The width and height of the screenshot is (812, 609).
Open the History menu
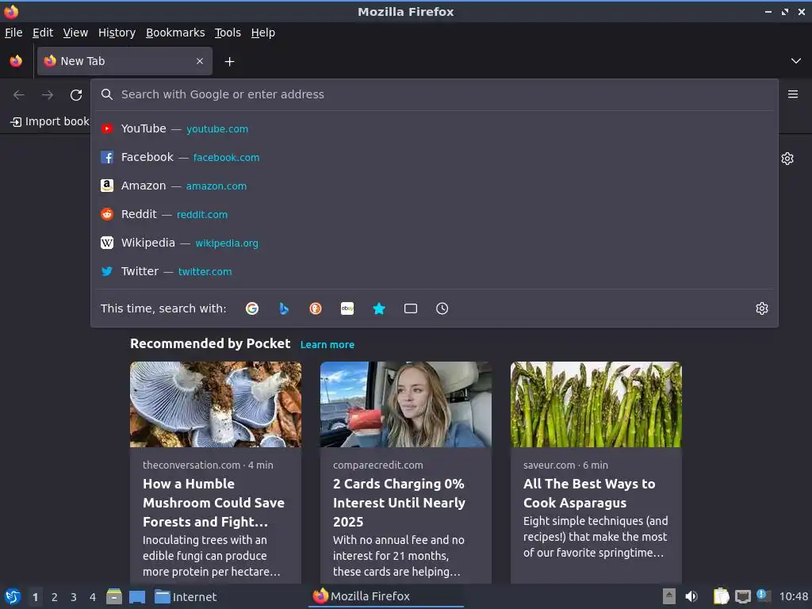(117, 33)
